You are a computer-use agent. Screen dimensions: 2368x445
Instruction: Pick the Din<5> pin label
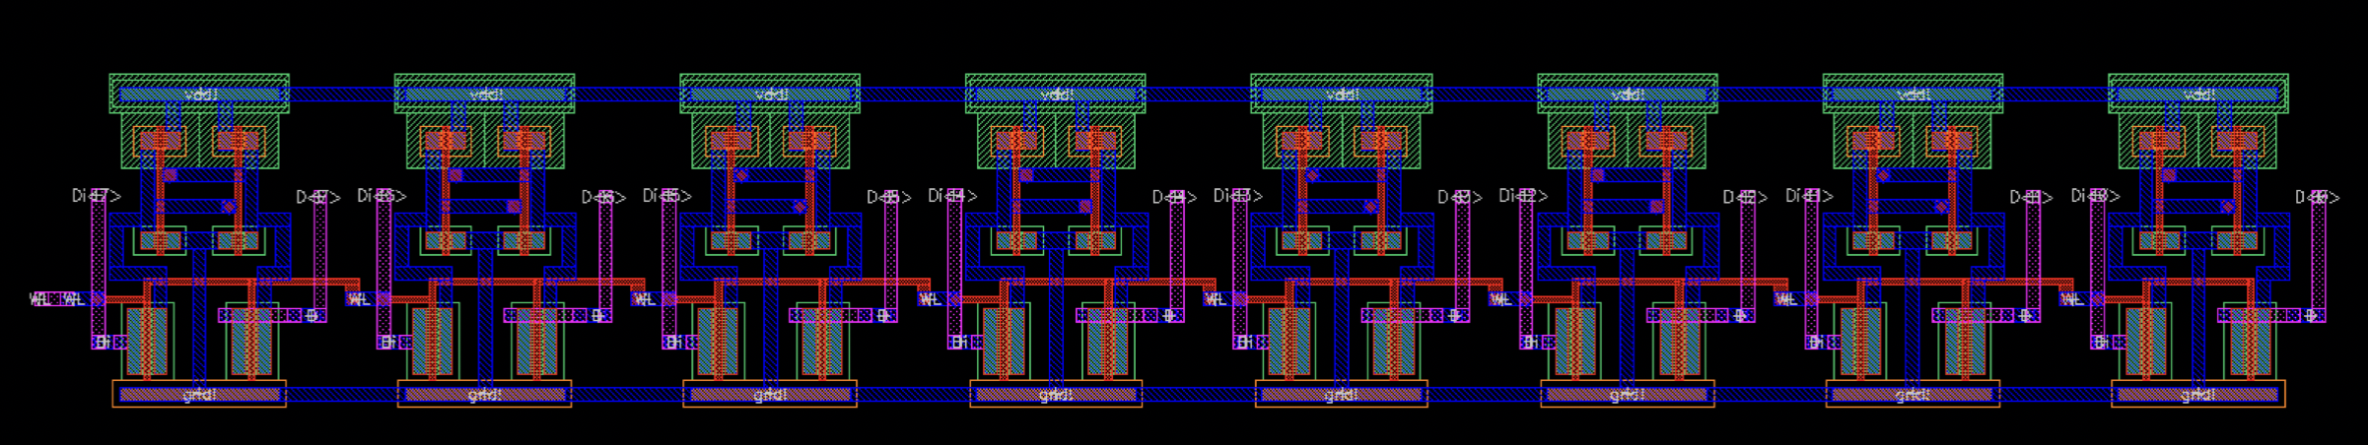click(667, 196)
